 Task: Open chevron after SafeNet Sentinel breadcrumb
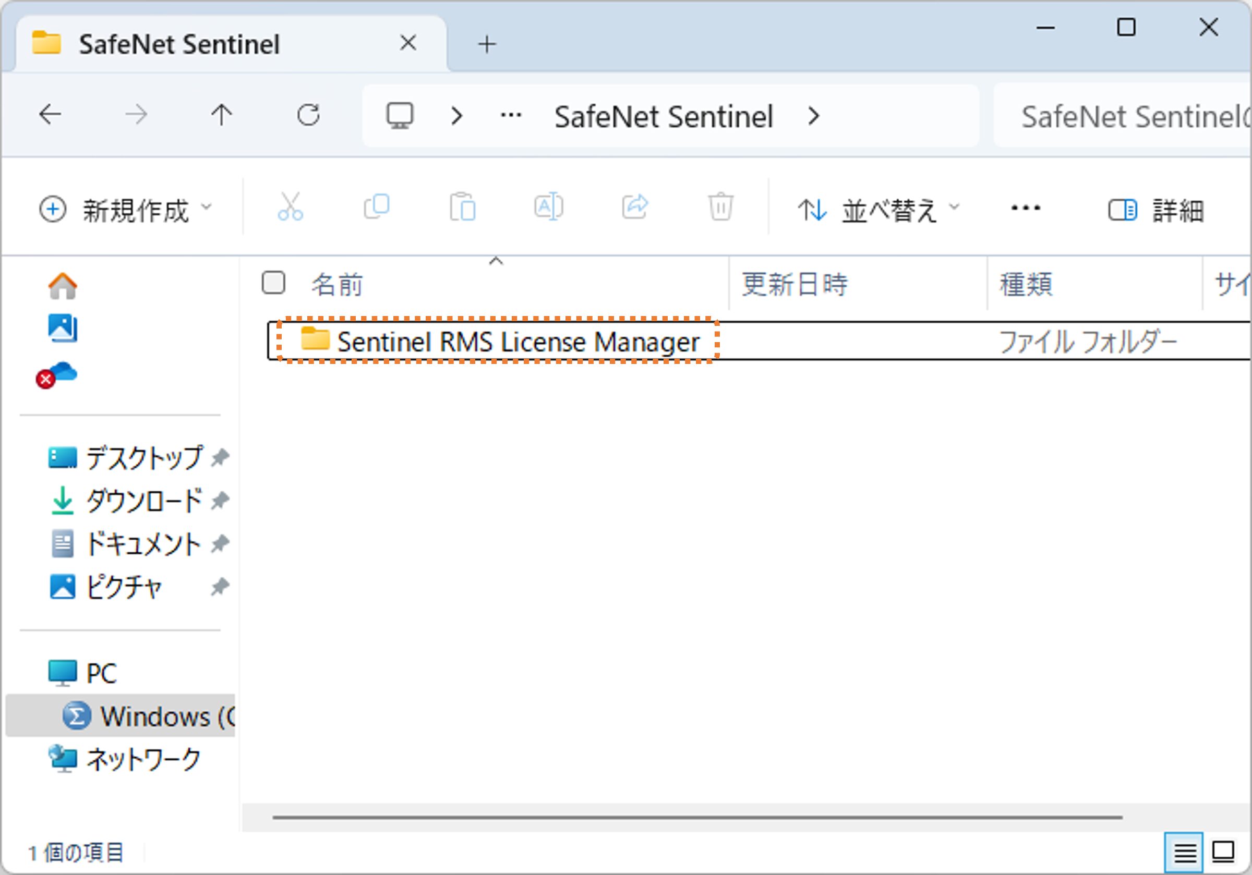tap(814, 116)
